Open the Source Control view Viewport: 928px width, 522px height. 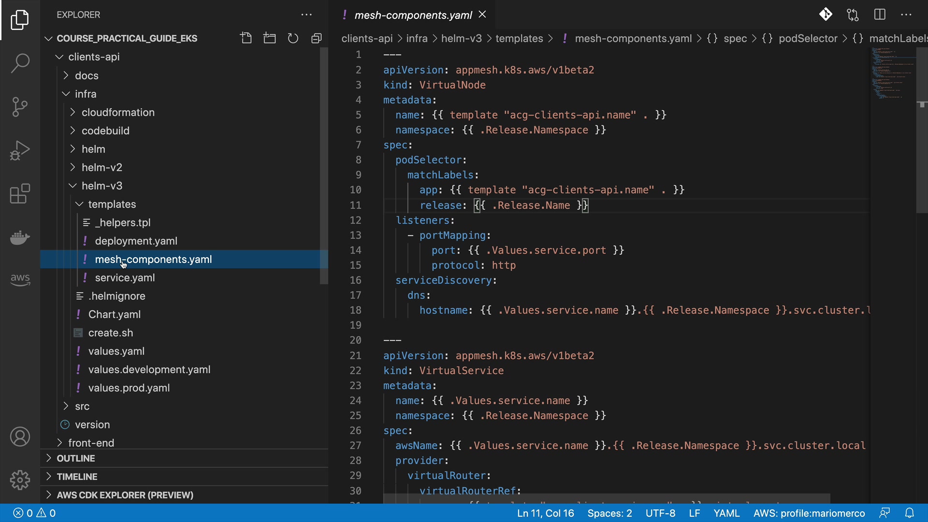point(20,107)
